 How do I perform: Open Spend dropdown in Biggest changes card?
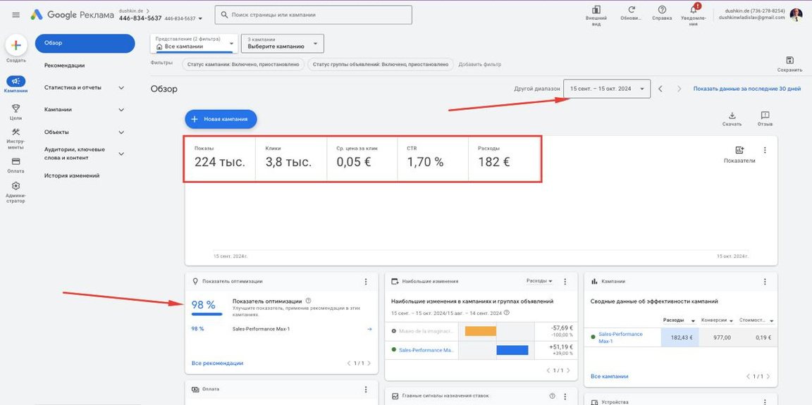(x=539, y=281)
